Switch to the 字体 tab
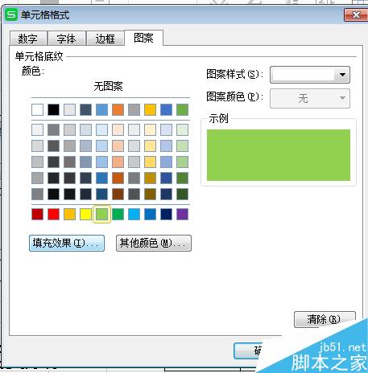This screenshot has height=373, width=368. pyautogui.click(x=67, y=39)
